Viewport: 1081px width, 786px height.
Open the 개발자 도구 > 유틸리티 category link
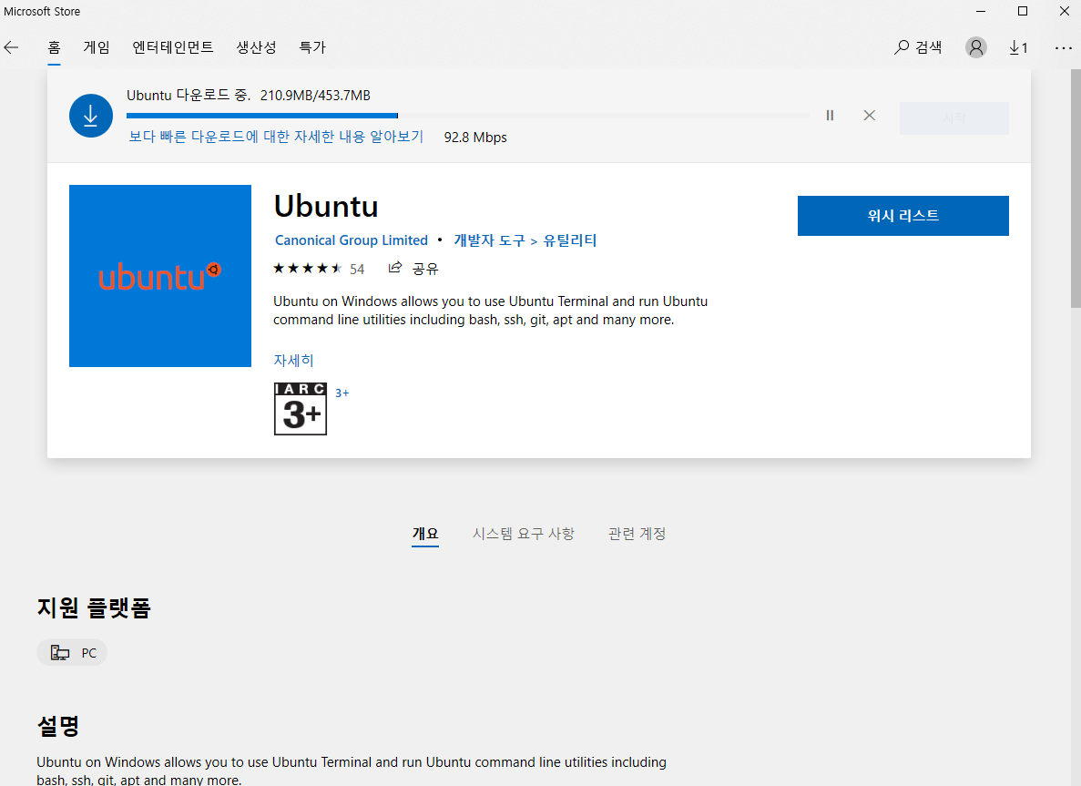525,240
